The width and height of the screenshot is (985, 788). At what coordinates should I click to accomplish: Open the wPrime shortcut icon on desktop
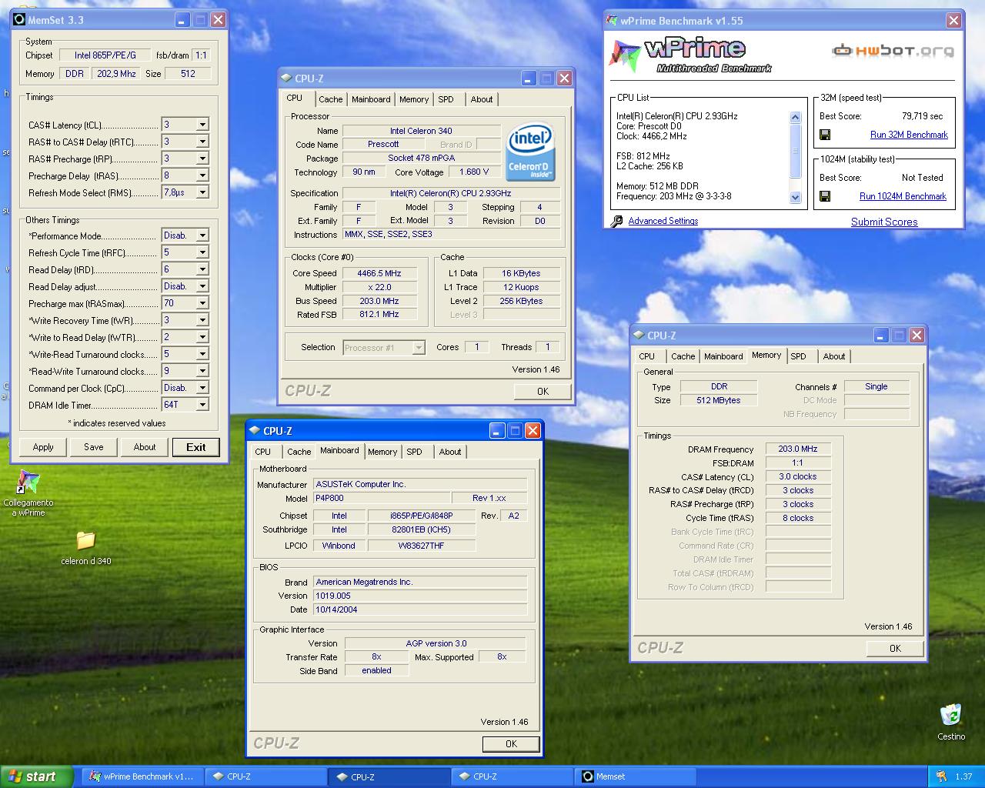[x=28, y=482]
